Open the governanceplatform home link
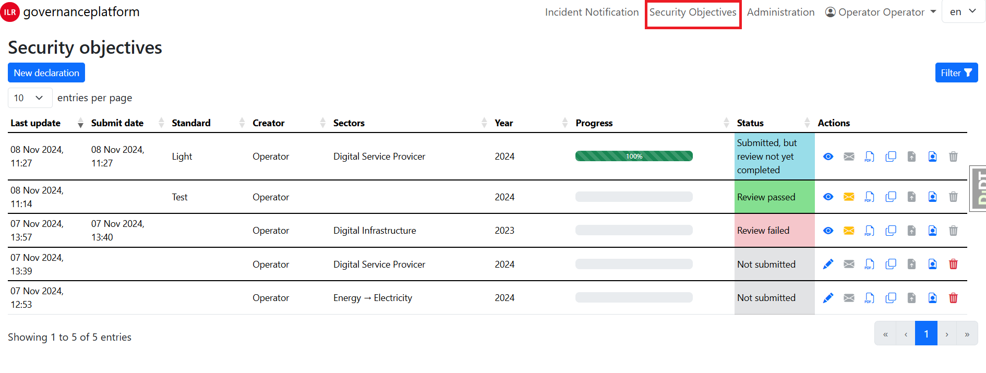The height and width of the screenshot is (373, 986). pyautogui.click(x=81, y=12)
